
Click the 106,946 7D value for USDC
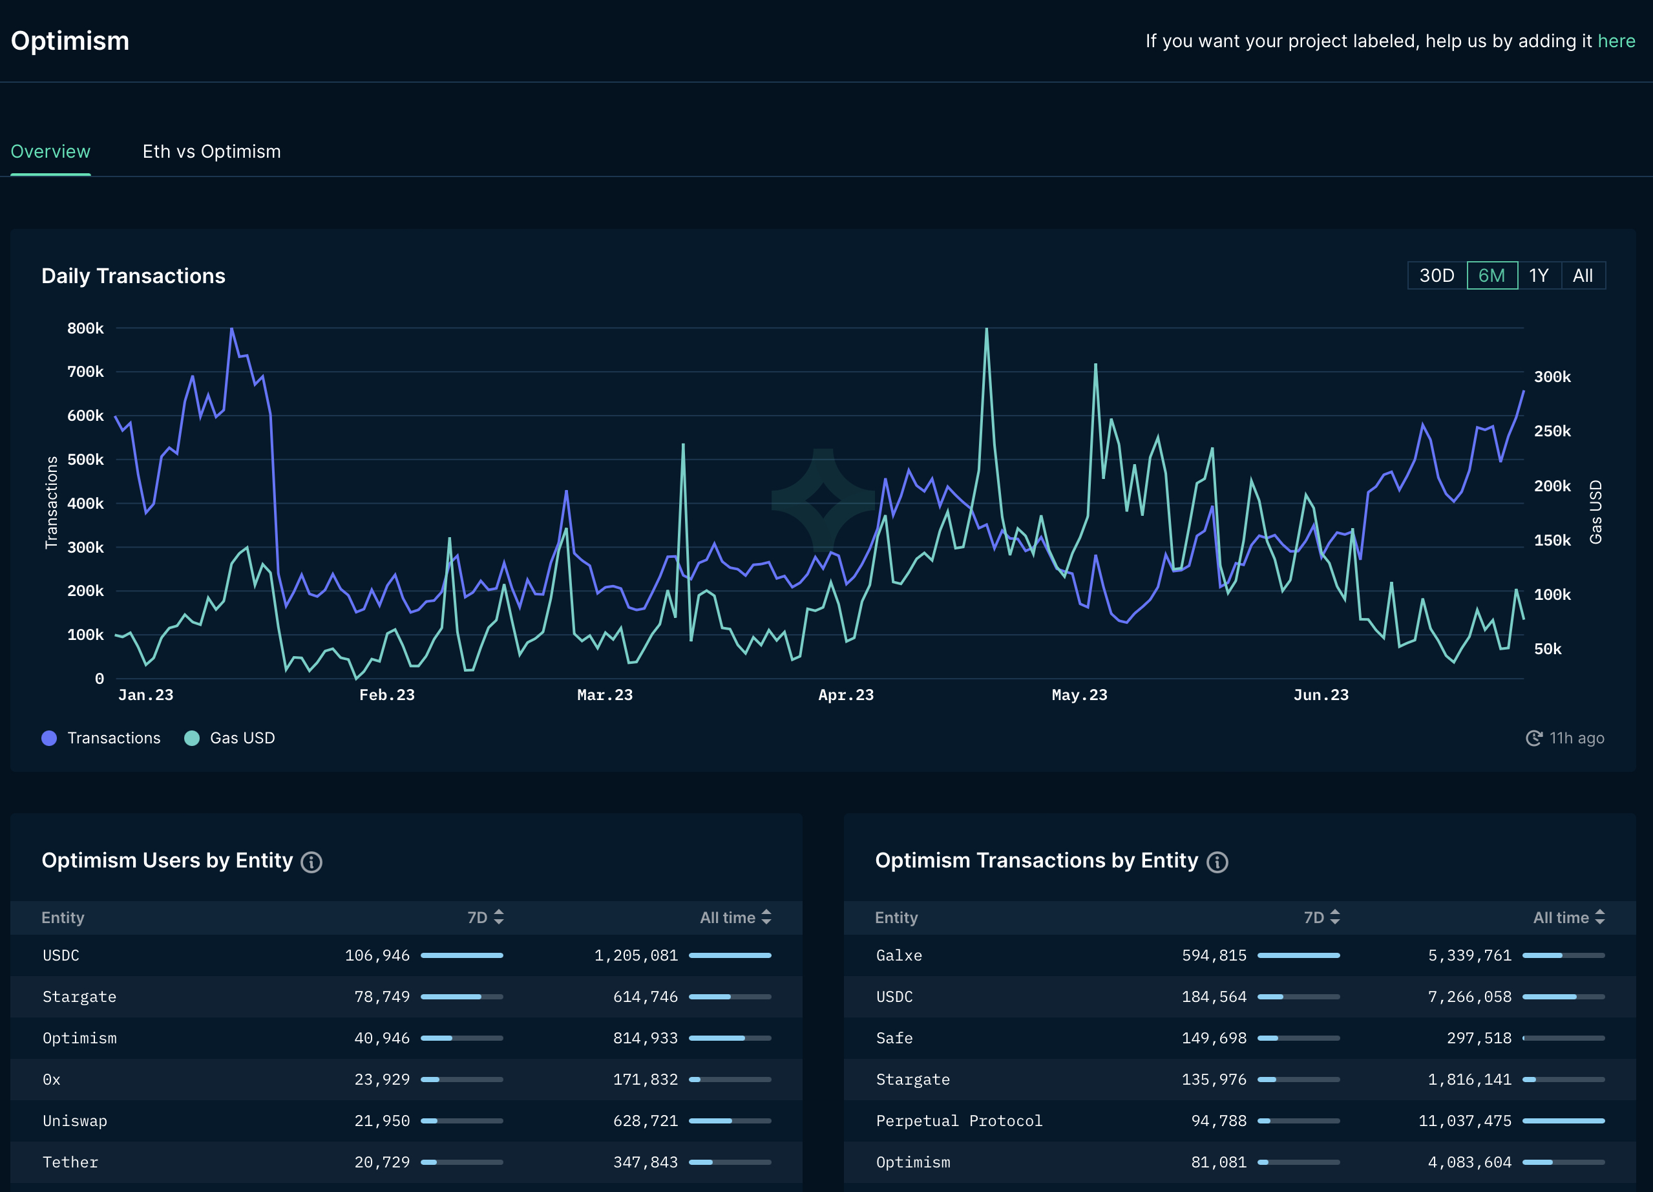[x=377, y=955]
